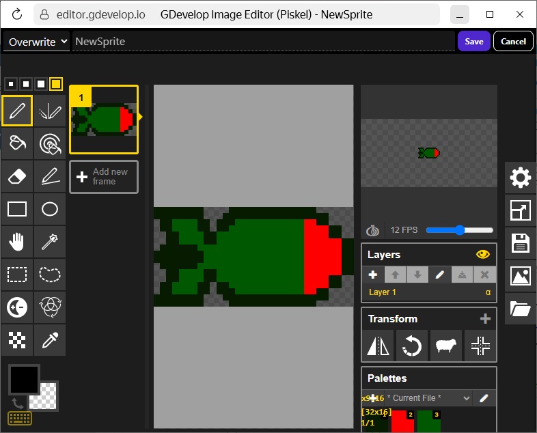Screen dimensions: 537x433
Task: Swap primary and secondary colors
Action: (x=17, y=403)
